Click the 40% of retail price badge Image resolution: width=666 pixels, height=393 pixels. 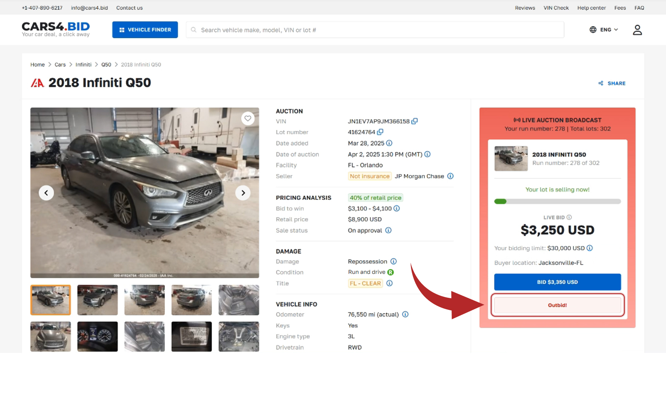pyautogui.click(x=375, y=198)
